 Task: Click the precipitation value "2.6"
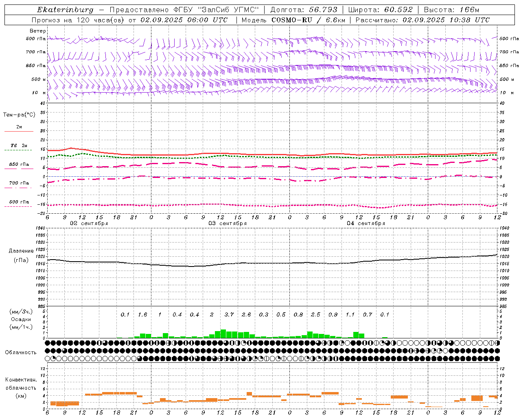(246, 315)
